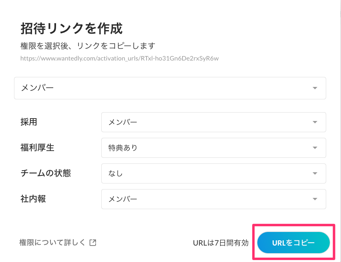Click the caret arrow in the 福利厚生 row
341x262 pixels.
[x=315, y=148]
